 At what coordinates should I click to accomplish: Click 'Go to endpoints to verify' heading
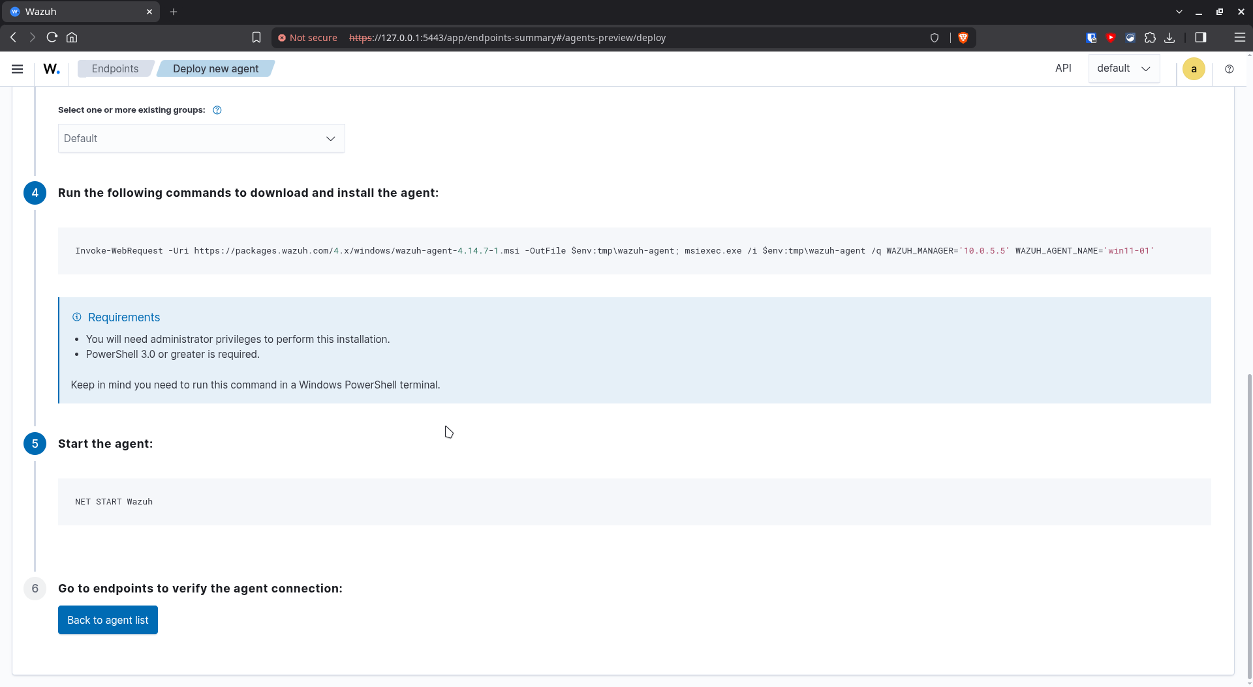click(200, 589)
